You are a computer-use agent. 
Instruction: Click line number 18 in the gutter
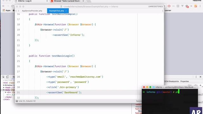(18, 24)
